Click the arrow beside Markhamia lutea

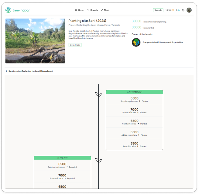pos(138,124)
